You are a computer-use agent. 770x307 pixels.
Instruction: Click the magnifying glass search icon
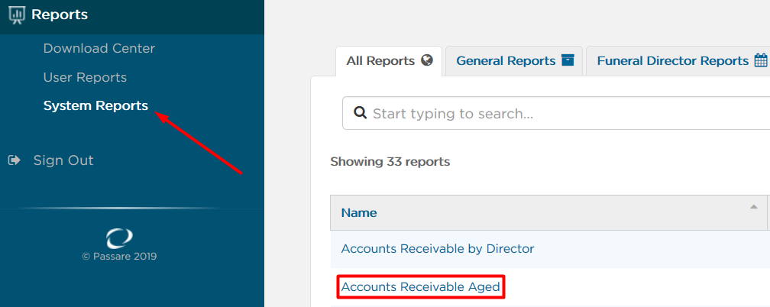(361, 113)
